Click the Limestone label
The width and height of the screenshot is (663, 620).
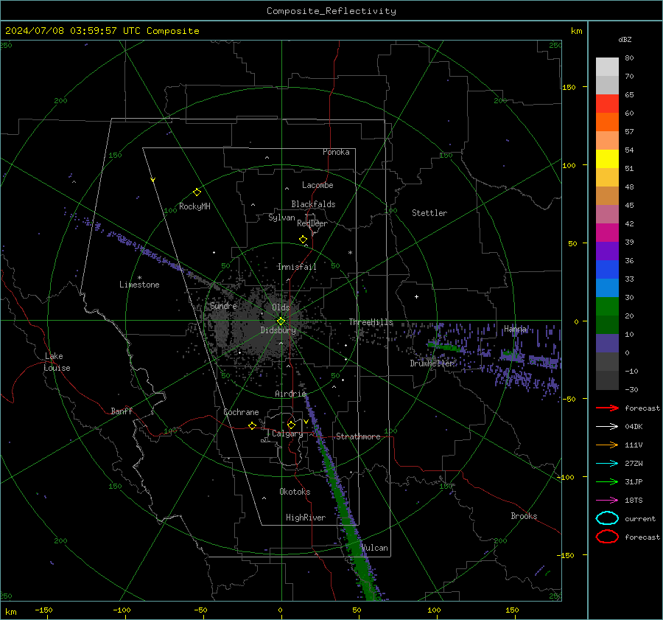(x=139, y=285)
